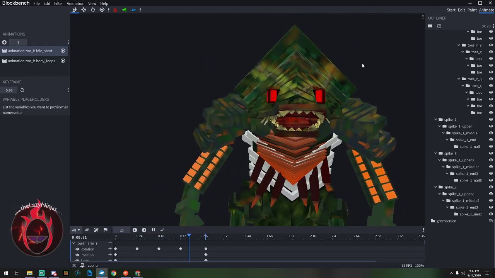Switch to the Edit mode tab
Image resolution: width=495 pixels, height=278 pixels.
click(x=461, y=10)
